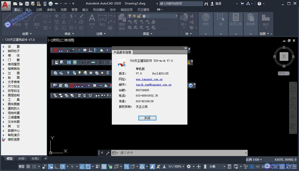Viewport: 299px width, 171px height.
Task: Toggle snap mode dots in status bar
Action: 34,167
